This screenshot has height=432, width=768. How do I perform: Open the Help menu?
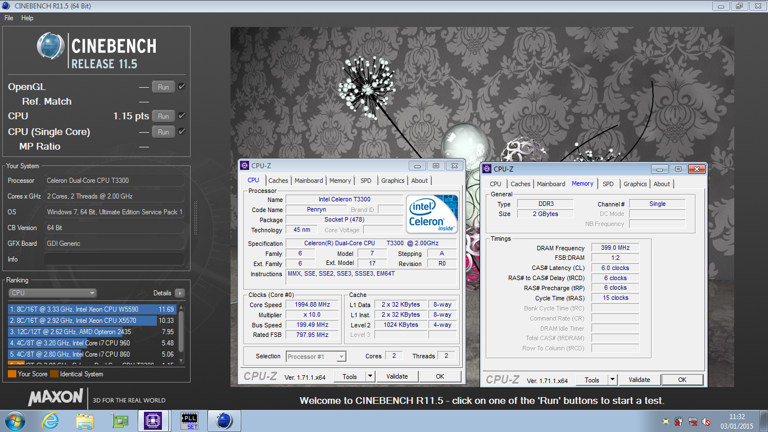(x=28, y=18)
